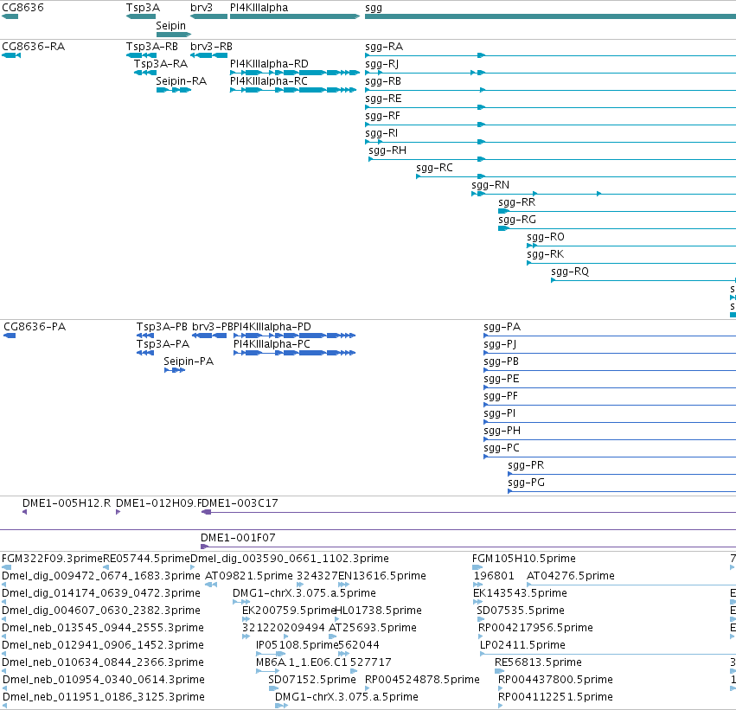
Task: Select the sgg-PG protein label
Action: 526,483
